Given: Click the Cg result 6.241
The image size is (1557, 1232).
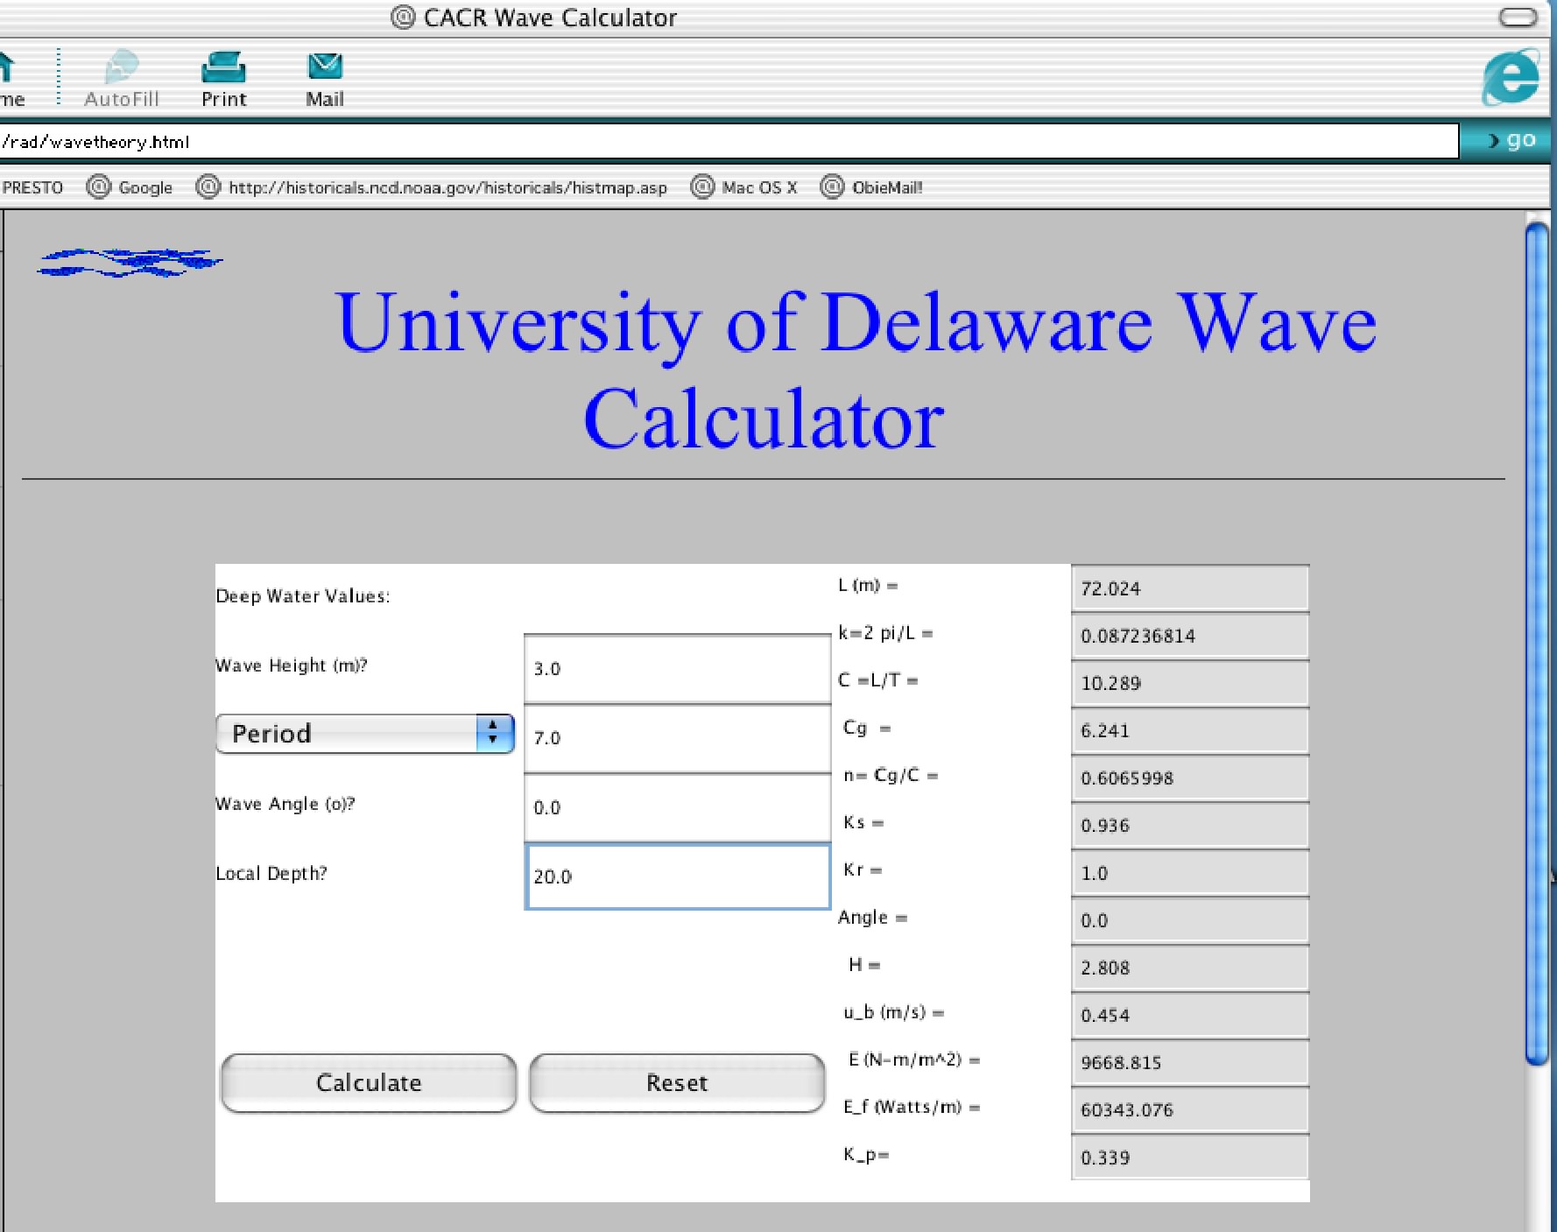Looking at the screenshot, I should tap(1190, 730).
